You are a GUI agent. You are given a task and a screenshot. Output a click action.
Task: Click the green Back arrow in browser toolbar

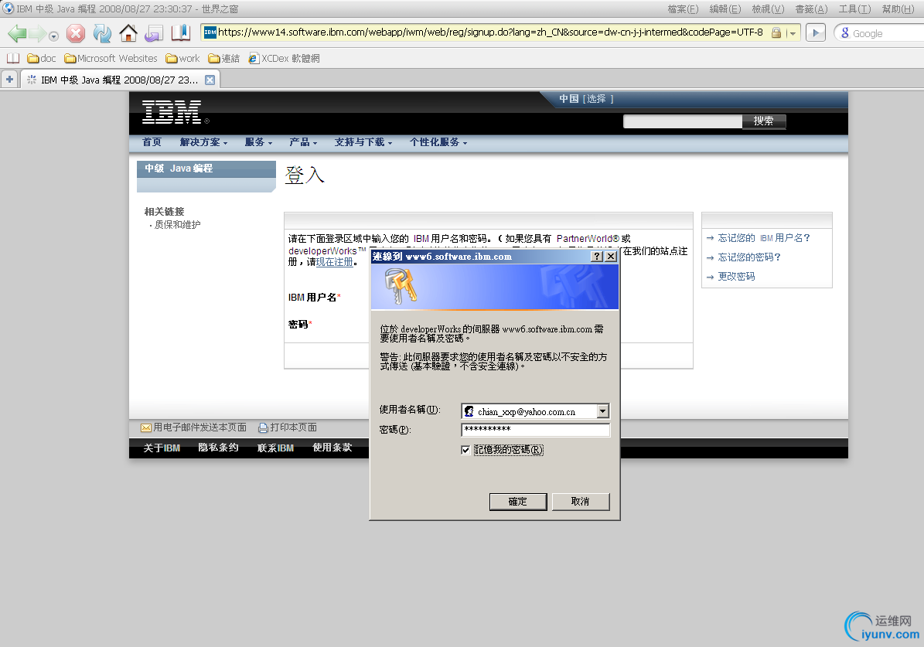17,33
